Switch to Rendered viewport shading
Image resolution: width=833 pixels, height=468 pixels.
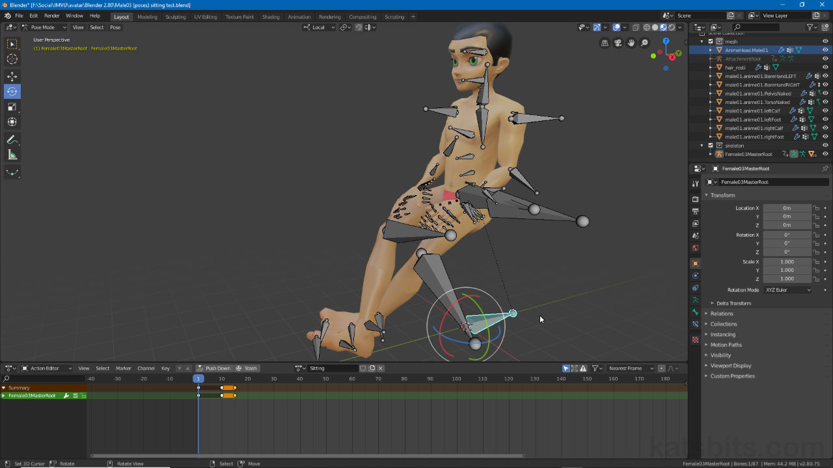(x=672, y=27)
